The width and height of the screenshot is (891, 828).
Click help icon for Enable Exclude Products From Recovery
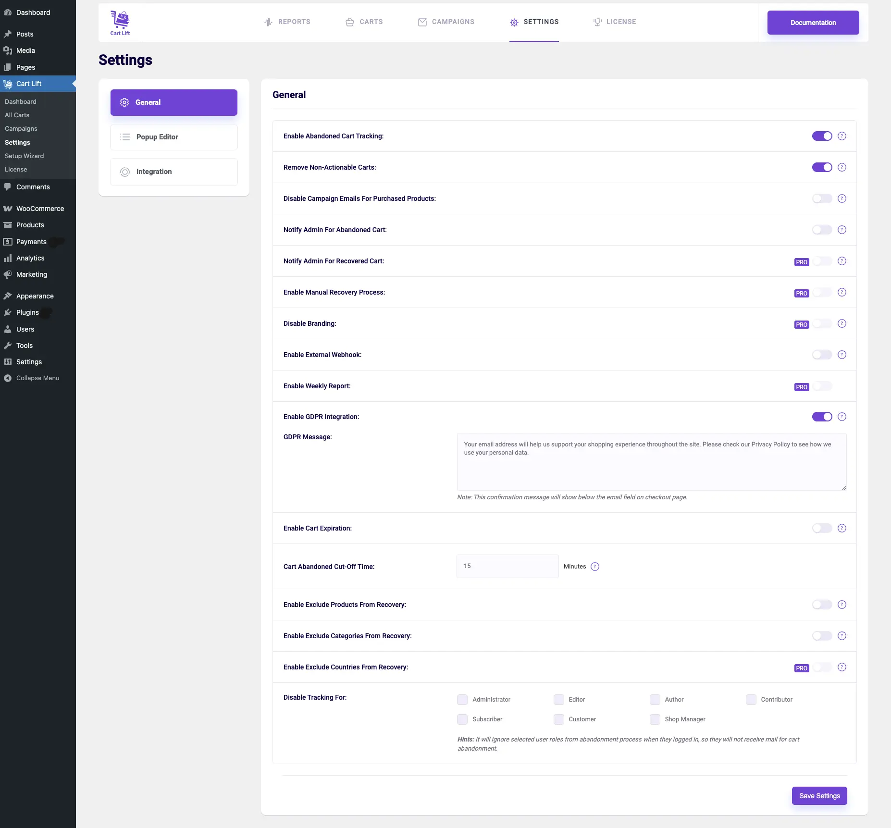coord(842,605)
